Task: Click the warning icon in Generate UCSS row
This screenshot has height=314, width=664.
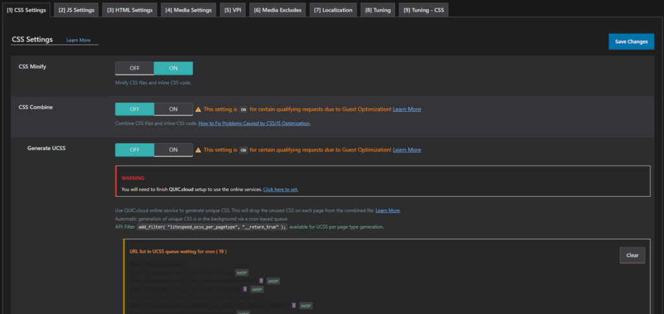Action: (x=198, y=150)
